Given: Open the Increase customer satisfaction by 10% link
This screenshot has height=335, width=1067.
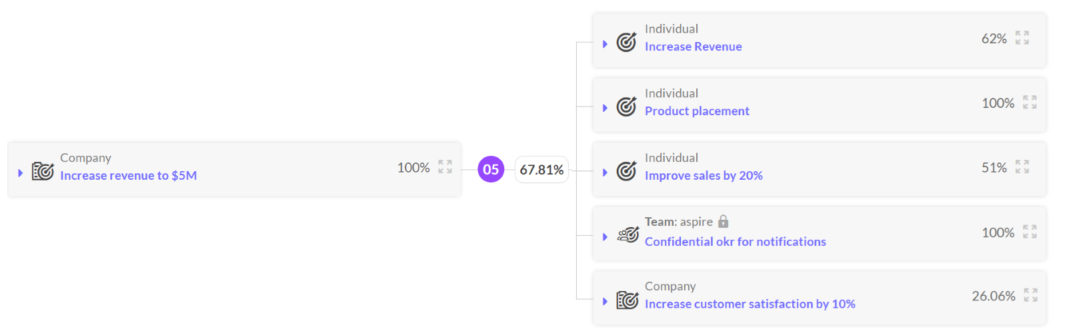Looking at the screenshot, I should pos(750,304).
